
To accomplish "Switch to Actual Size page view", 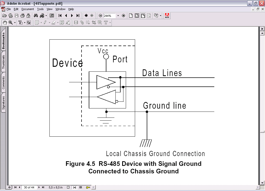I will [131, 16].
